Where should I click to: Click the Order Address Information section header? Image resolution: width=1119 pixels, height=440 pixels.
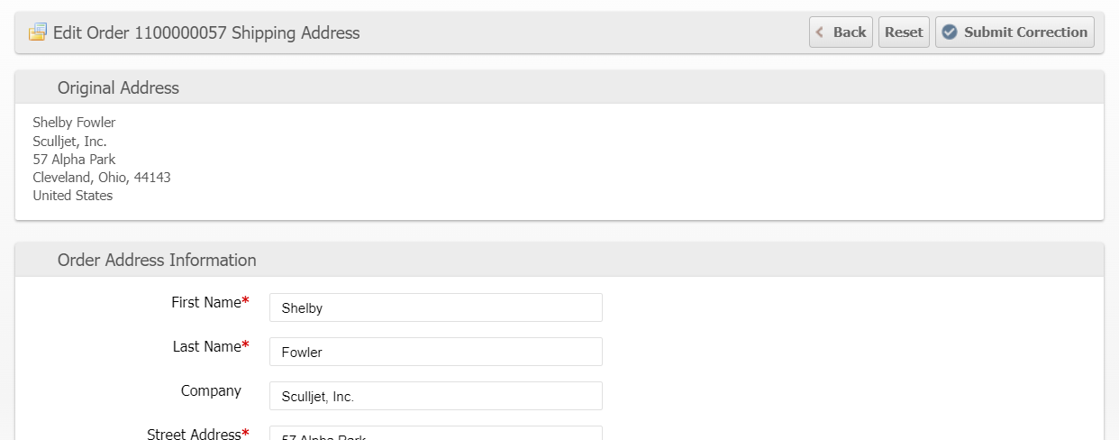(x=157, y=260)
